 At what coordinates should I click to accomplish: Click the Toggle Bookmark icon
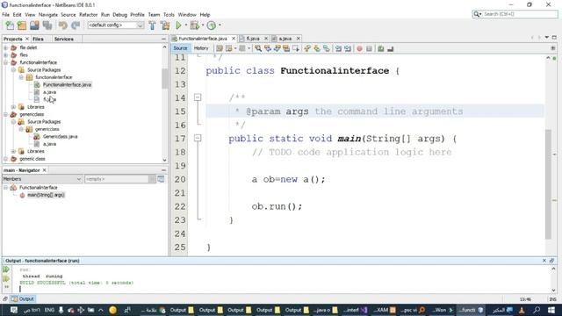(327, 49)
